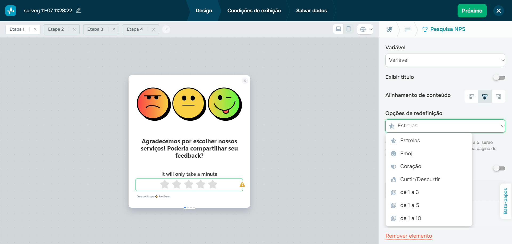512x244 pixels.
Task: Switch to Etapa 1 tab
Action: pos(17,29)
